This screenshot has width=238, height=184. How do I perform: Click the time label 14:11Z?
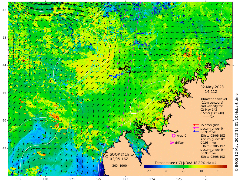211,92
